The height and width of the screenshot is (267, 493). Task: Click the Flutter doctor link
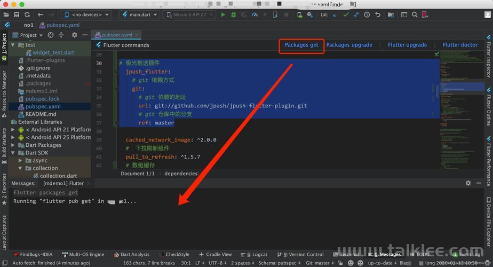460,45
